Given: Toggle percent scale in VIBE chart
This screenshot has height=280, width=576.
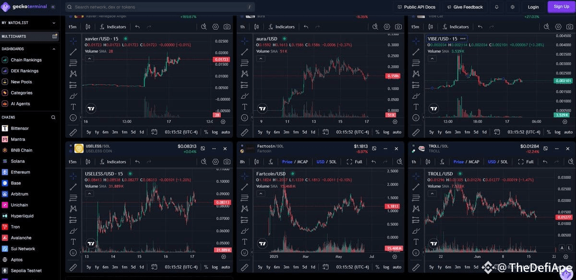Looking at the screenshot, I should pos(549,132).
